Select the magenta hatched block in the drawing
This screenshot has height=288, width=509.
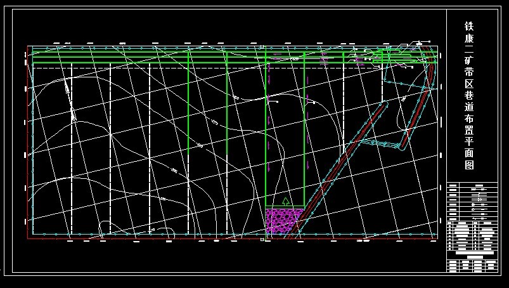(285, 221)
